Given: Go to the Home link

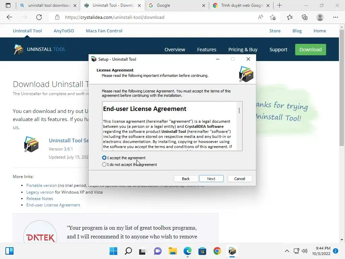Looking at the screenshot, I should 320,31.
